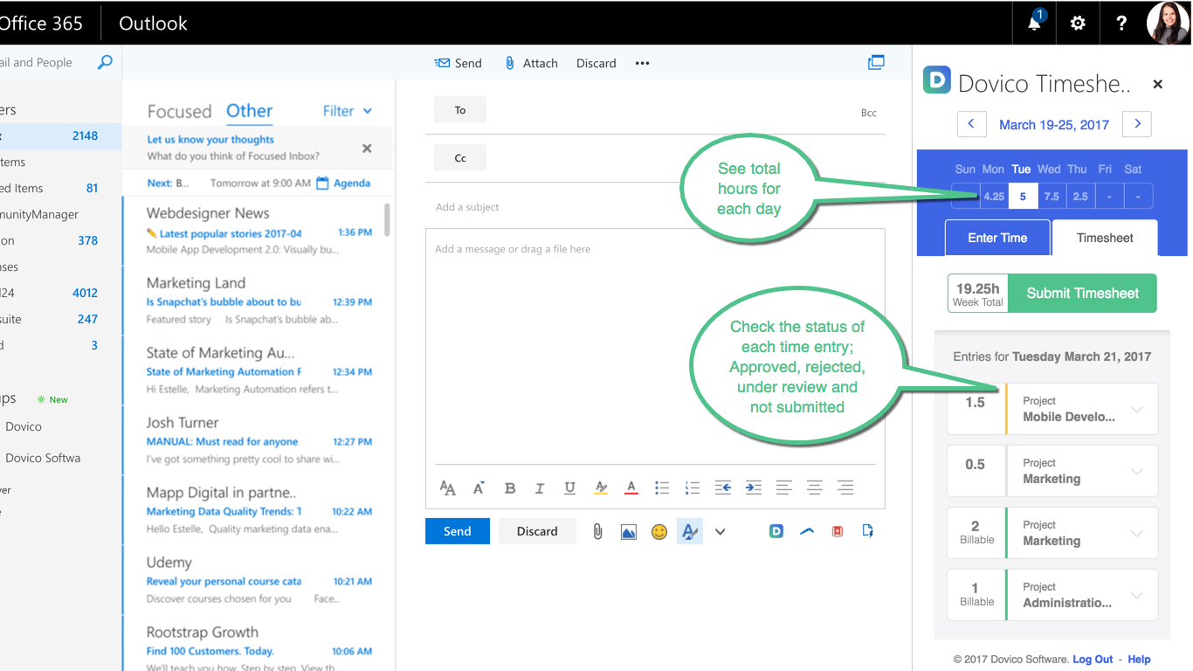The width and height of the screenshot is (1193, 671).
Task: Pick the red font color
Action: pyautogui.click(x=631, y=488)
